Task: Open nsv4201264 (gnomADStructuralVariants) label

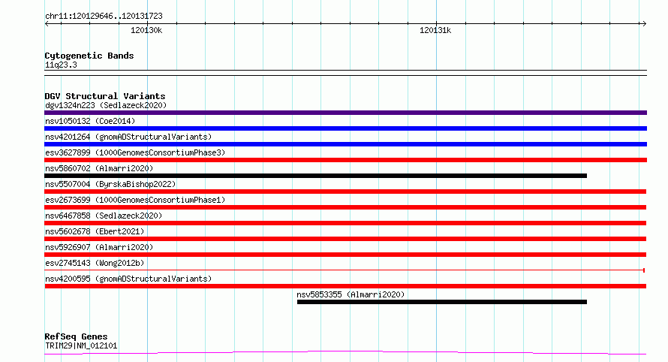Action: (x=128, y=137)
